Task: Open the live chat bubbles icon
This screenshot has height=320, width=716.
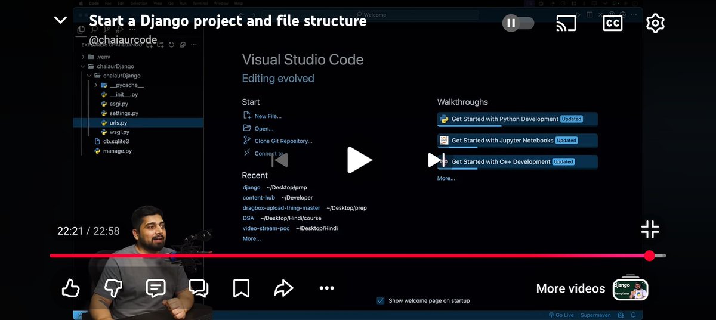Action: pyautogui.click(x=198, y=288)
